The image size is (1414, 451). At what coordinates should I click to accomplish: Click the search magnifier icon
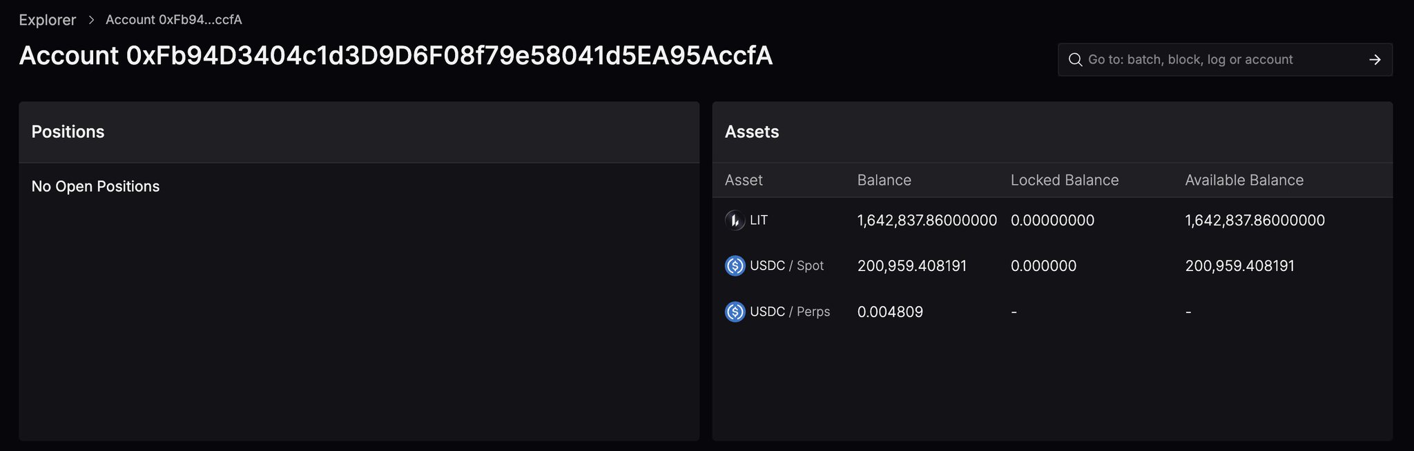click(x=1075, y=60)
